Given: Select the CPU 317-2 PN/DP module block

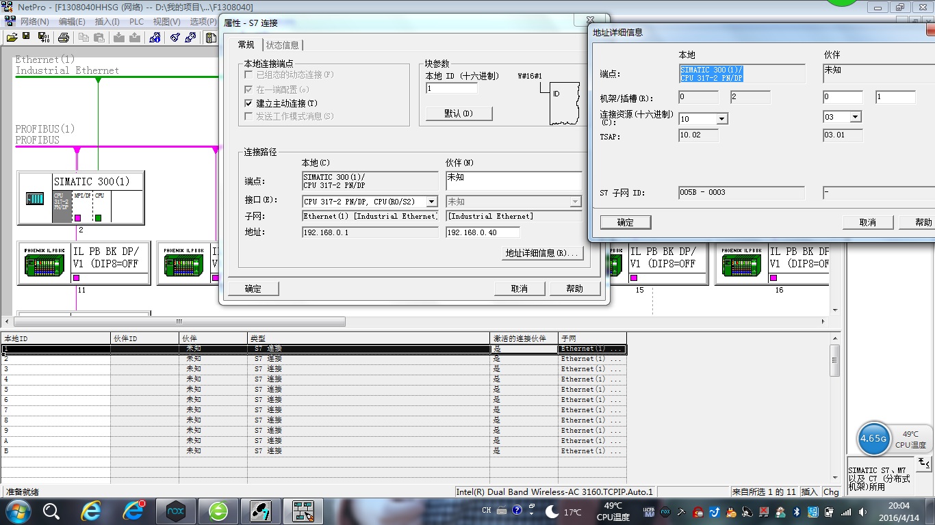Looking at the screenshot, I should (x=62, y=206).
